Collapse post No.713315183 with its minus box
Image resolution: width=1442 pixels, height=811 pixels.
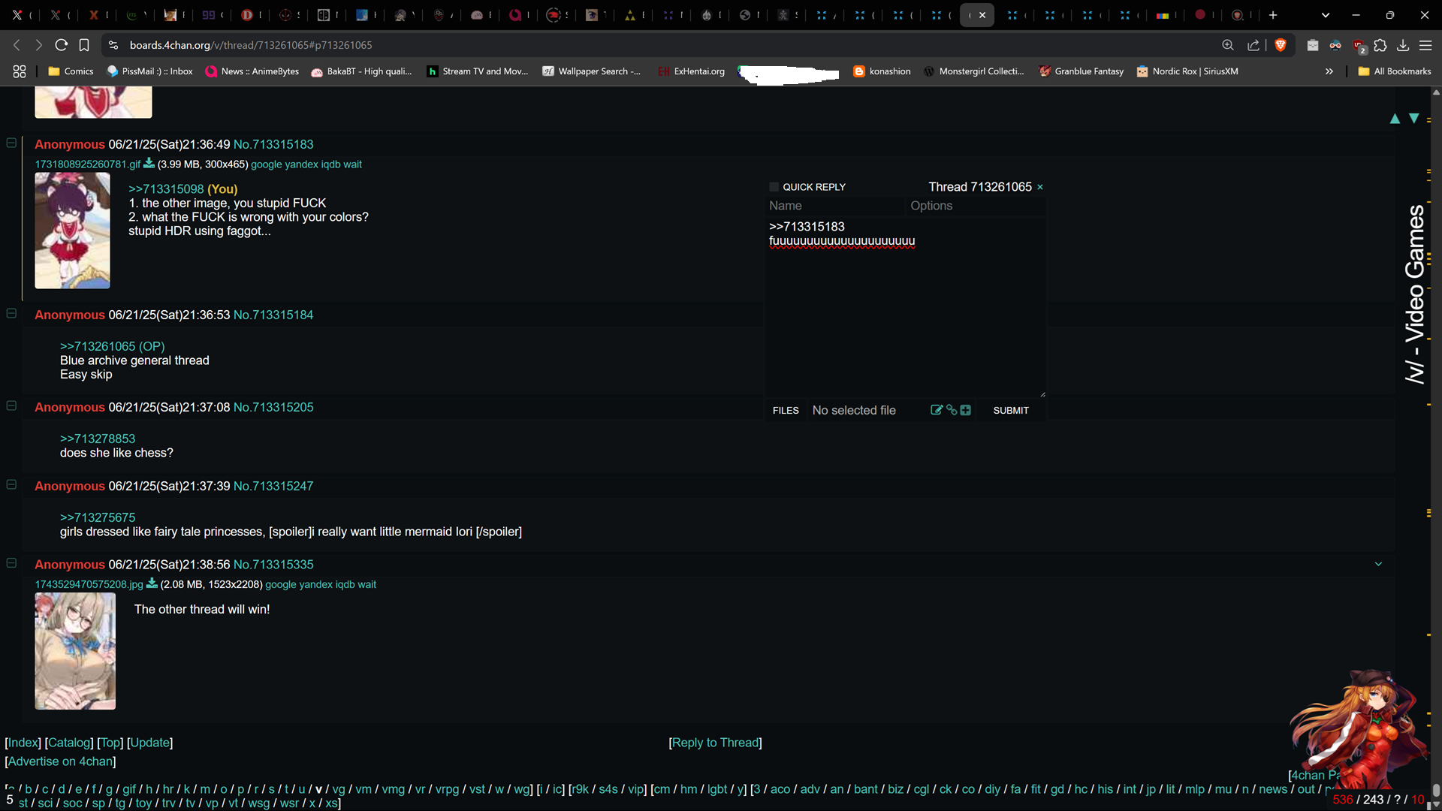(11, 143)
